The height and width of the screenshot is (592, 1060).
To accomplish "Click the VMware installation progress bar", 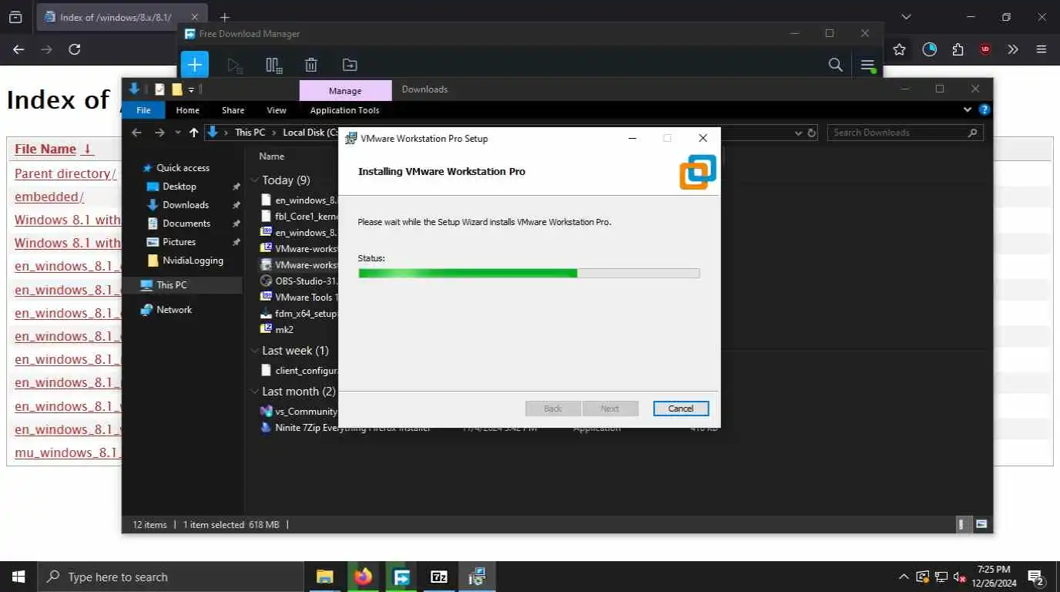I will pyautogui.click(x=529, y=273).
